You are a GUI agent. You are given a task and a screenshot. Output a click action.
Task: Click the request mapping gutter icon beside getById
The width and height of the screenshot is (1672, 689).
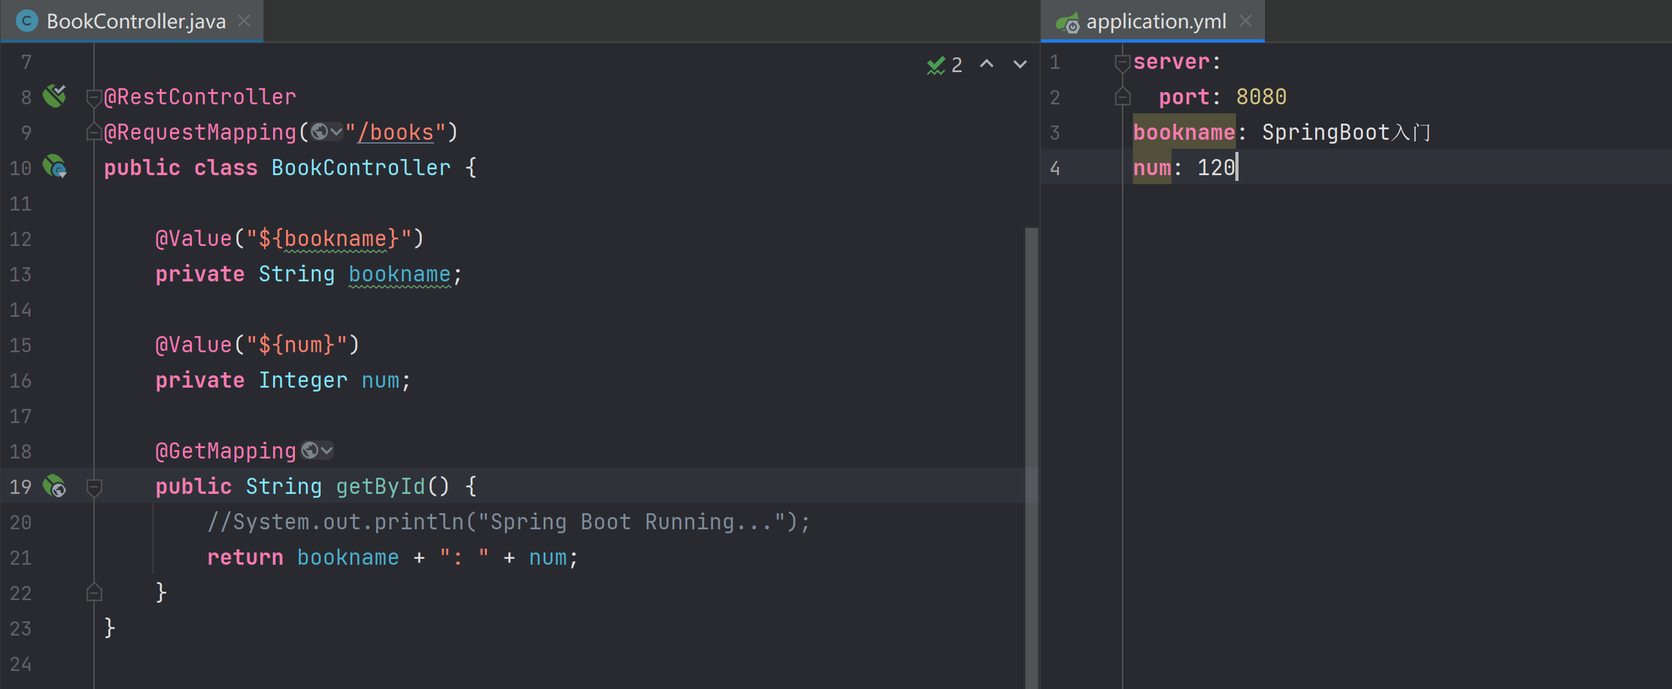pyautogui.click(x=55, y=486)
